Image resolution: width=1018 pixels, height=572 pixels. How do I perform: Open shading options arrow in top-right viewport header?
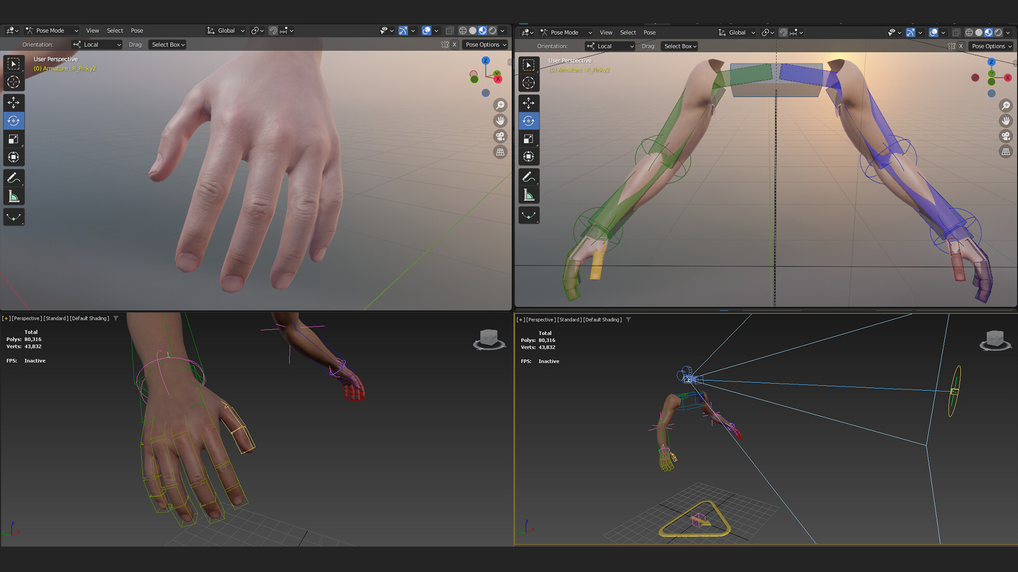click(1008, 32)
